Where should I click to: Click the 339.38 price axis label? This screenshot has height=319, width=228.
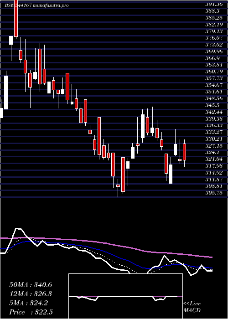tap(214, 118)
